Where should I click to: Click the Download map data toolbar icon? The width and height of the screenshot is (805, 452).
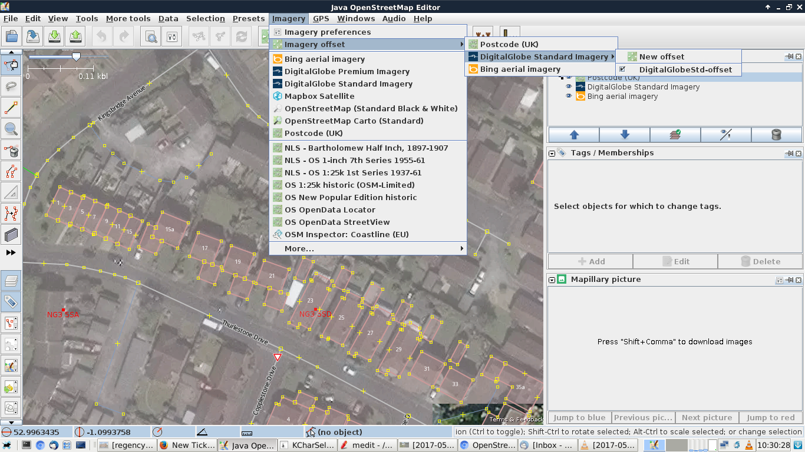54,36
